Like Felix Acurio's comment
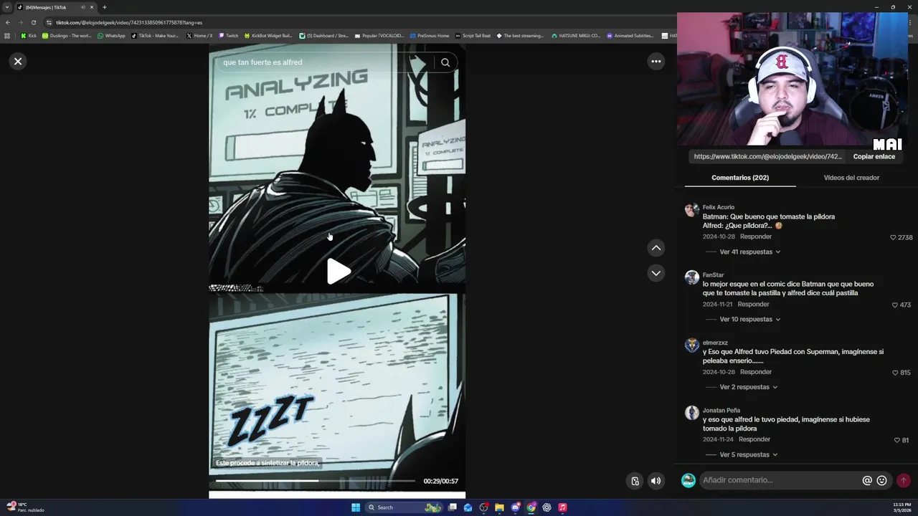The image size is (918, 516). point(893,237)
